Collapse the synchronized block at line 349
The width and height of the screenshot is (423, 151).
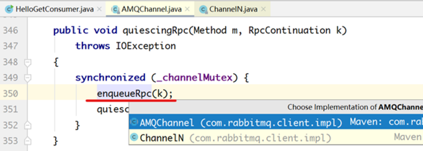[x=28, y=78]
